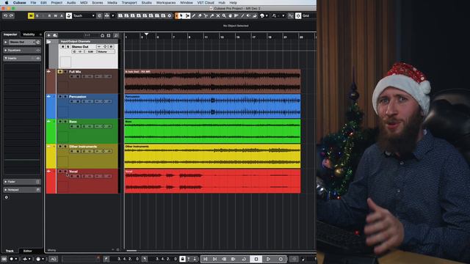Click the Forward transport button
The height and width of the screenshot is (264, 470).
[x=234, y=259]
